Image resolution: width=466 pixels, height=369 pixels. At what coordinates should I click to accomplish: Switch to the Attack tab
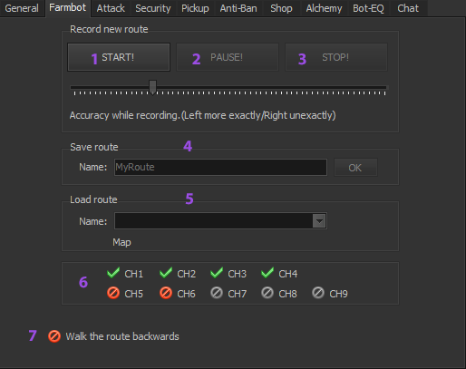[111, 8]
